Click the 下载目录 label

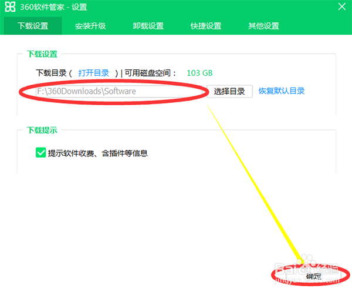(x=52, y=73)
